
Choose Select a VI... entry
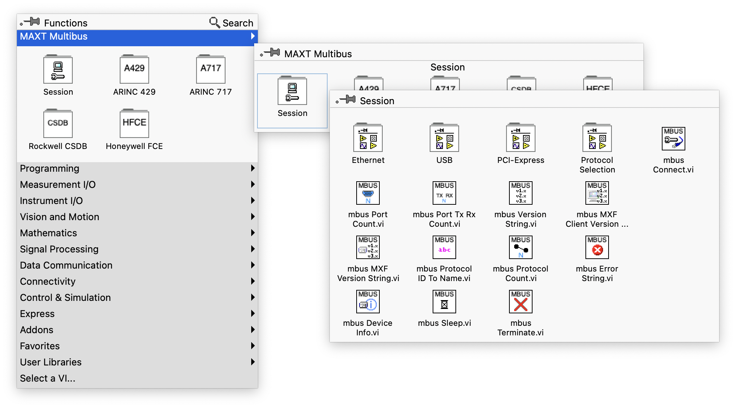point(137,378)
